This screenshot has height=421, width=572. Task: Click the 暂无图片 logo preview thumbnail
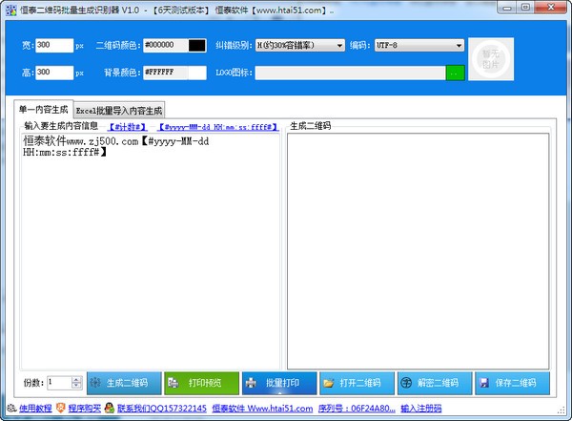coord(491,59)
